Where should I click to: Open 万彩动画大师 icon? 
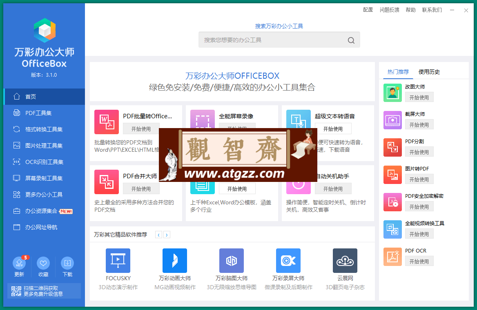tap(175, 261)
